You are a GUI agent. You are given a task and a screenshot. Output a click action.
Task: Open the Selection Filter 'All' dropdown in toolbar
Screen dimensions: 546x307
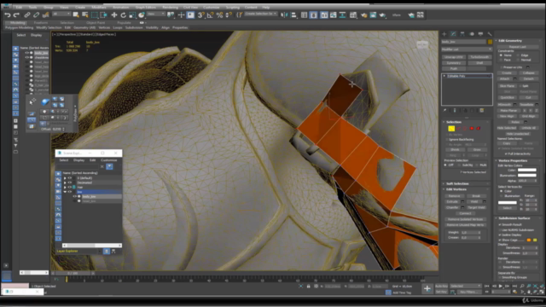pos(61,14)
